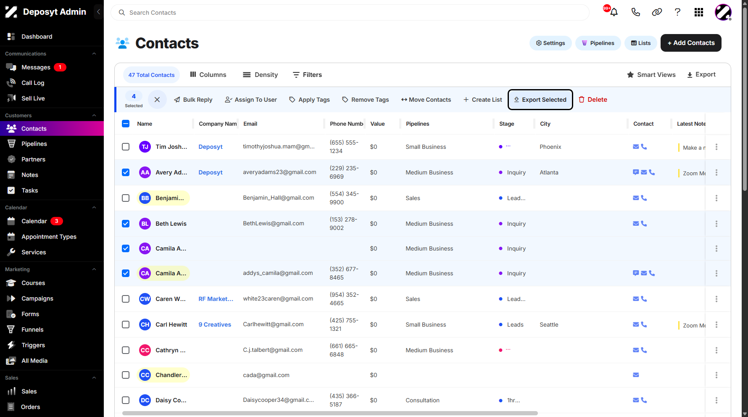
Task: Toggle the select-all header checkbox
Action: click(126, 124)
